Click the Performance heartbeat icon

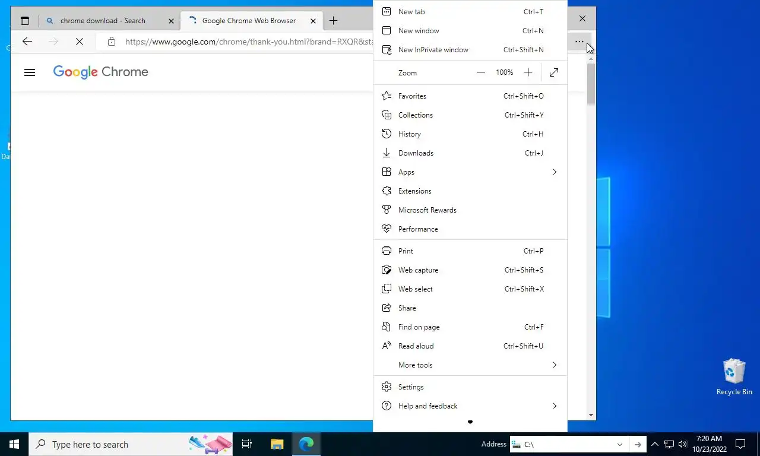pyautogui.click(x=387, y=229)
